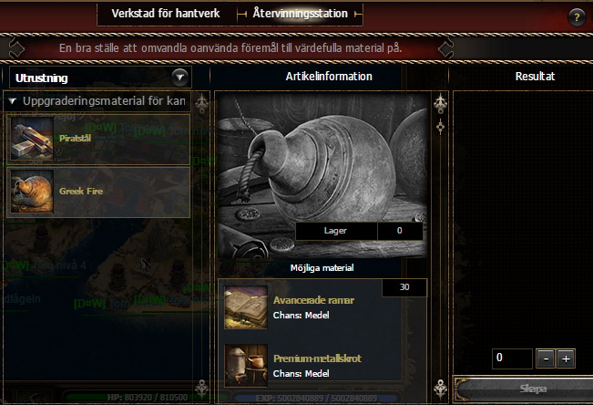Click scroll-up ornament in Artikelinformation panel
Screen dimensions: 593x405
coord(441,103)
